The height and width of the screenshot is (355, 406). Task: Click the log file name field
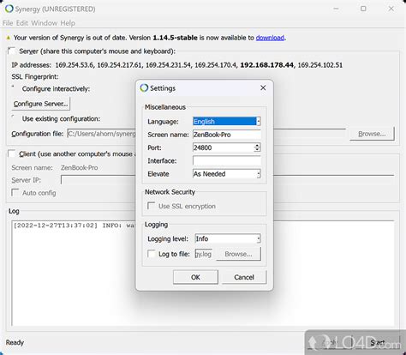[204, 254]
